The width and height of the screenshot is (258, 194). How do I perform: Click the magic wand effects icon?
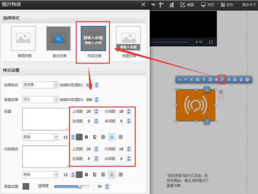222,80
